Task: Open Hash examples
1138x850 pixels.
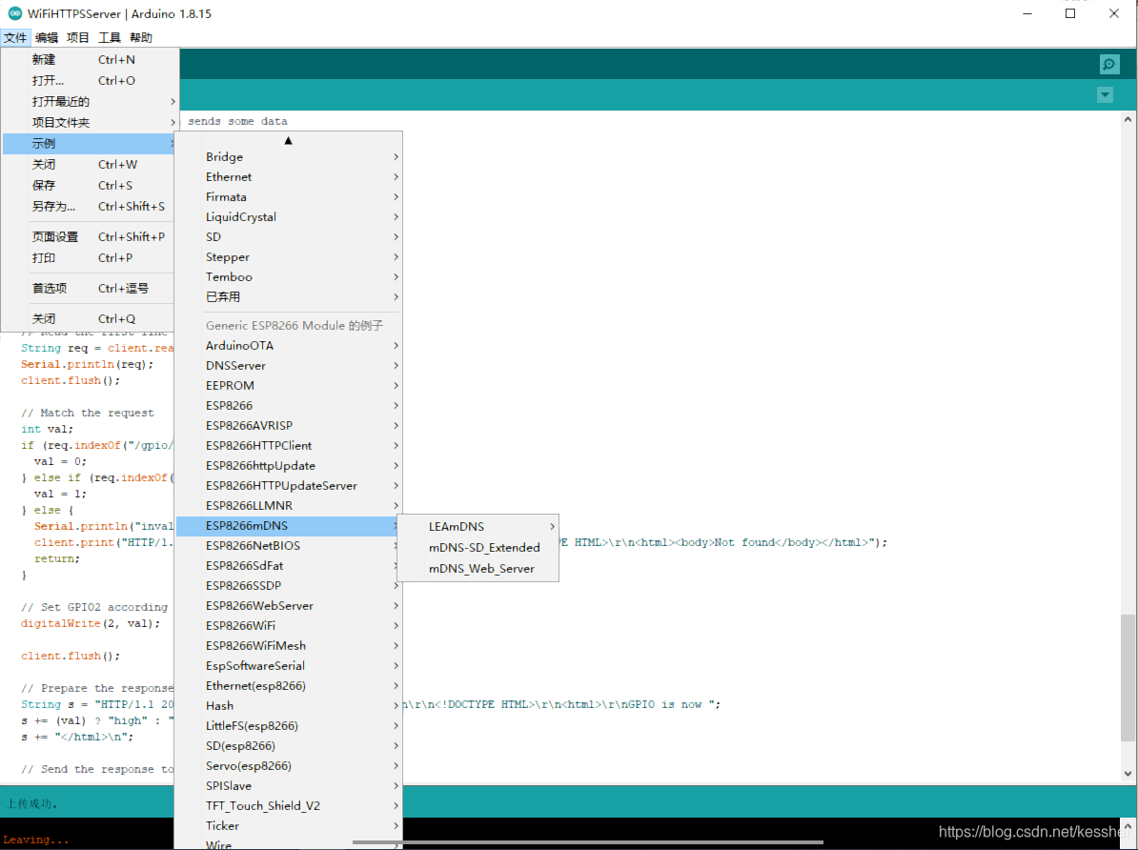Action: click(x=289, y=705)
